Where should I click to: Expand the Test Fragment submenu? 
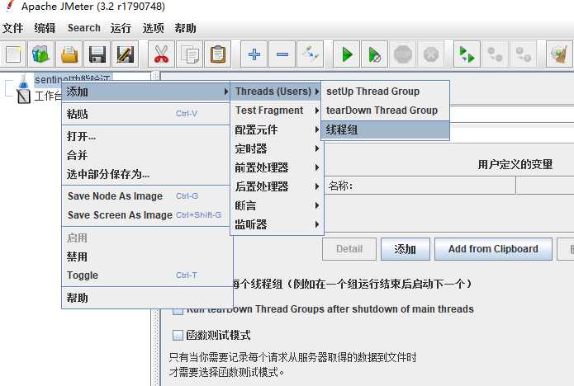[x=277, y=111]
